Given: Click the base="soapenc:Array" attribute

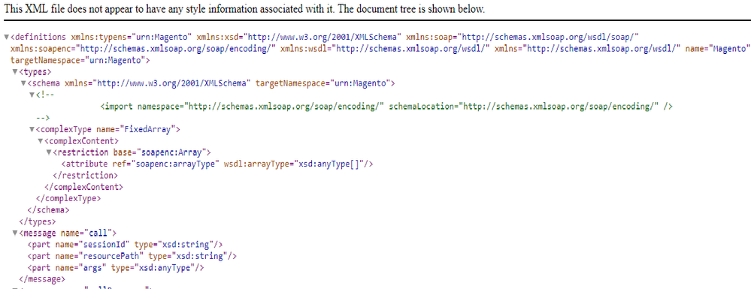Looking at the screenshot, I should (x=160, y=152).
